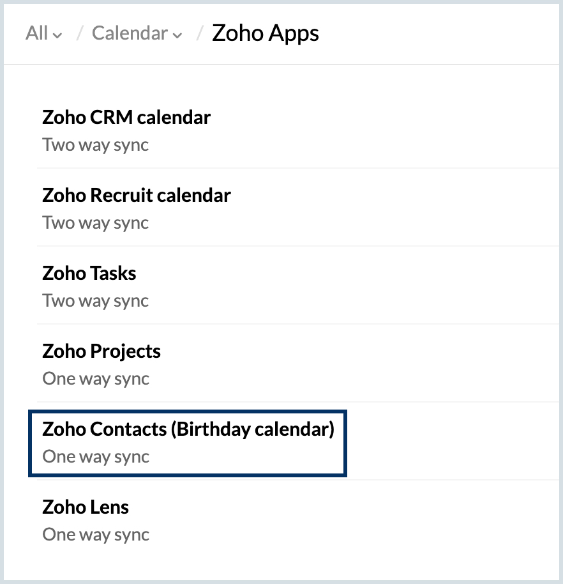Click the slash separator before Zoho Apps

tap(200, 33)
